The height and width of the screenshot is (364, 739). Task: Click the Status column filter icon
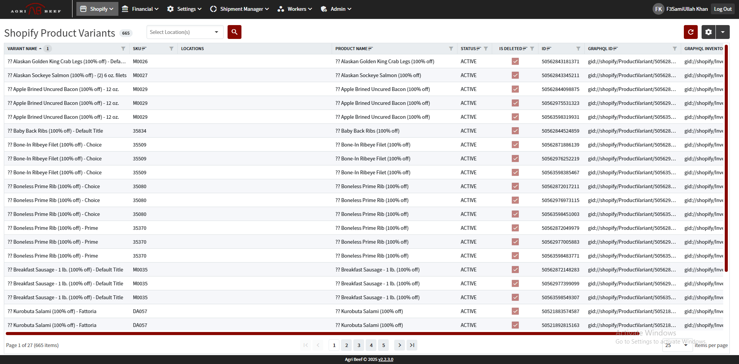click(486, 49)
